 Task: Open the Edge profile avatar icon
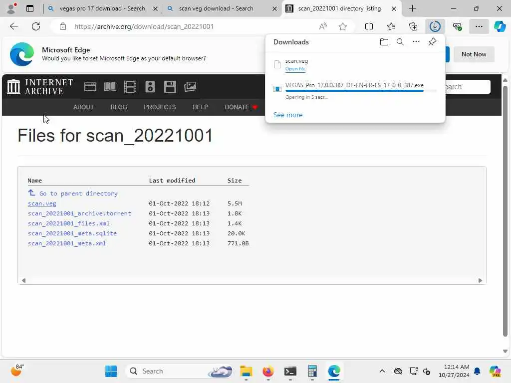(x=12, y=8)
